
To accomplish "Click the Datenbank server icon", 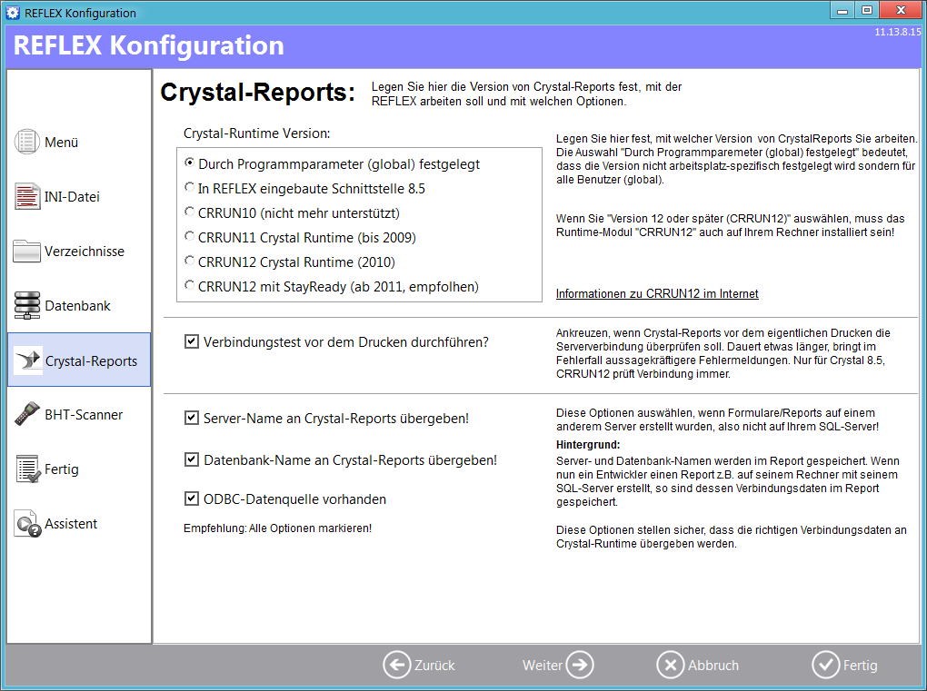I will (27, 305).
